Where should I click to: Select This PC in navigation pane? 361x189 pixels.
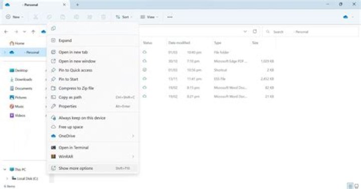pyautogui.click(x=18, y=169)
